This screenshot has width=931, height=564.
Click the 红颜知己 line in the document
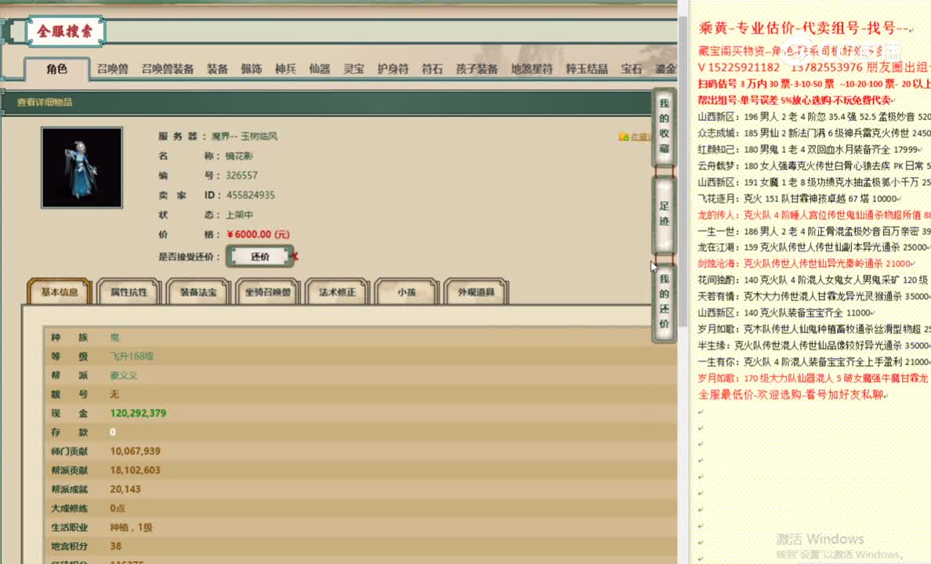tap(810, 150)
